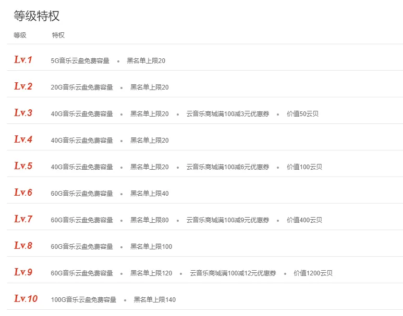Select 40G音乐云盘免费容量 in the Lv.4 row
Screen dimensions: 403x316
82,141
